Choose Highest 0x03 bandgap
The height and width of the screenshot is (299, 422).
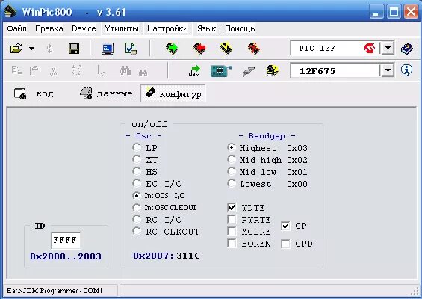coord(232,147)
